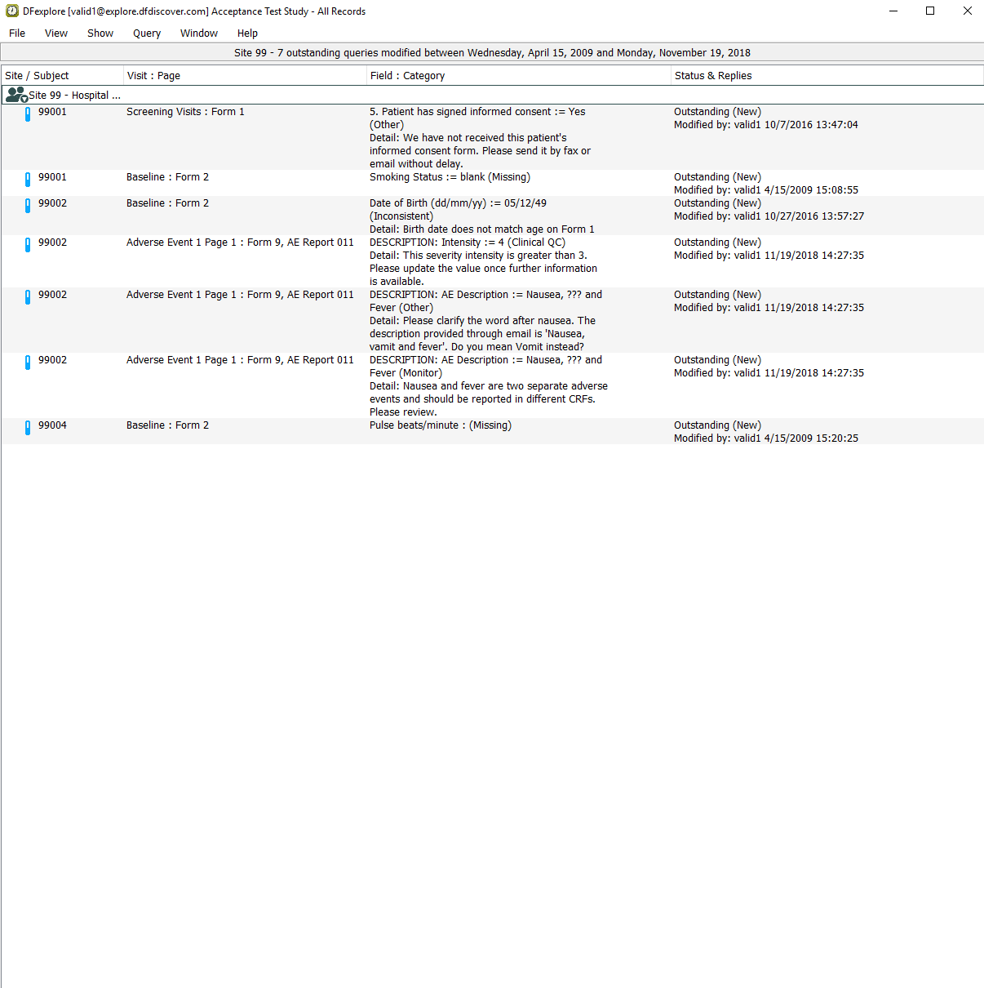The width and height of the screenshot is (984, 988).
Task: Click the Status & Replies column header
Action: (713, 76)
